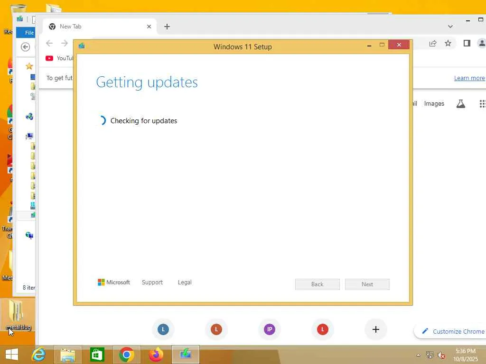The image size is (486, 364).
Task: Open the YouTube bookmark
Action: 59,58
